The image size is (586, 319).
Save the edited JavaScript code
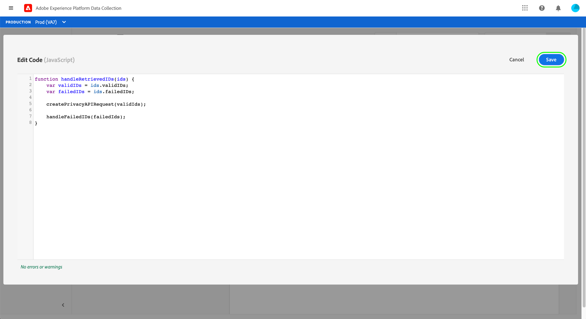click(551, 60)
